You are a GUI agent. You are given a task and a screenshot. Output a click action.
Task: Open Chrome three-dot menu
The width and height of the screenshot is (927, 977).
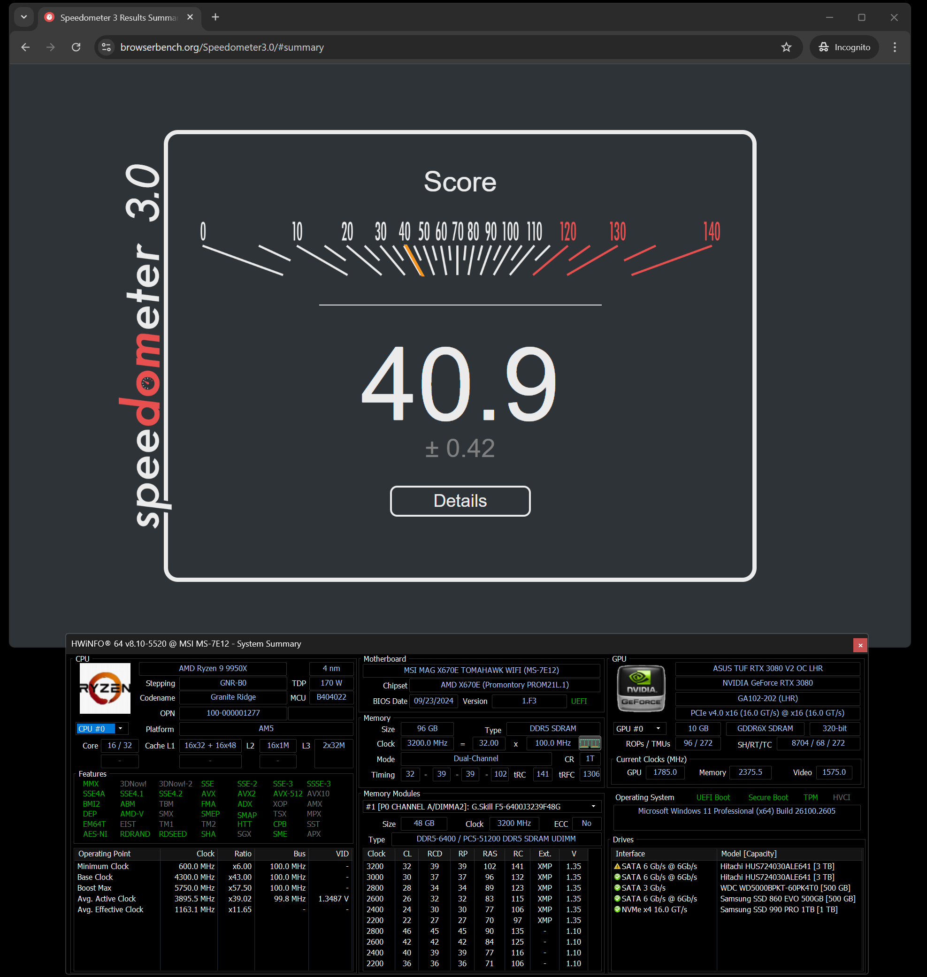[x=895, y=47]
